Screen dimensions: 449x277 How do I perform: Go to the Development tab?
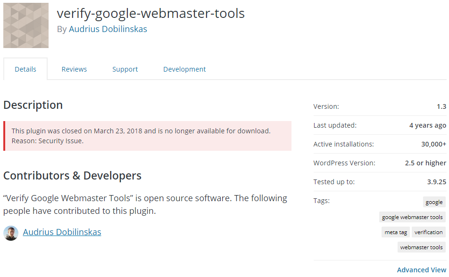[x=184, y=69]
